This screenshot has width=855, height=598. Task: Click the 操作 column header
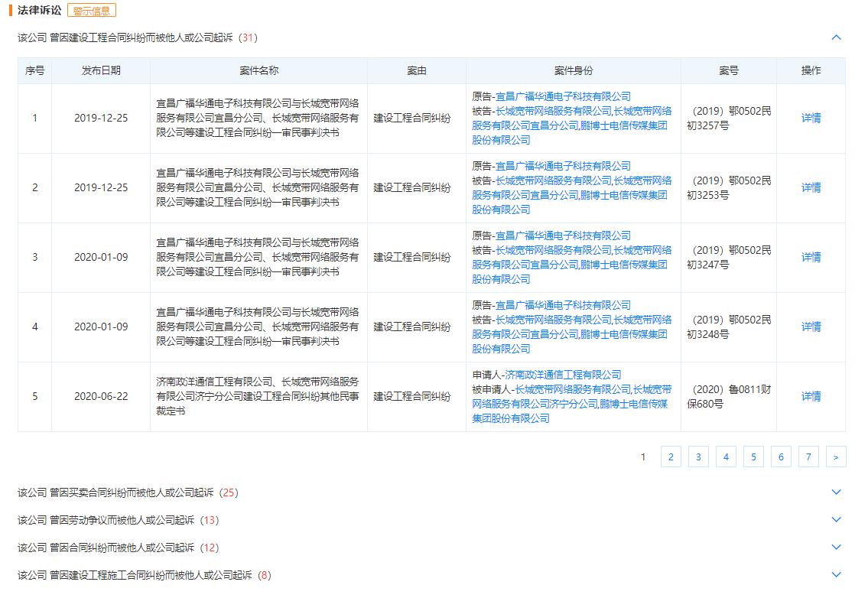811,70
